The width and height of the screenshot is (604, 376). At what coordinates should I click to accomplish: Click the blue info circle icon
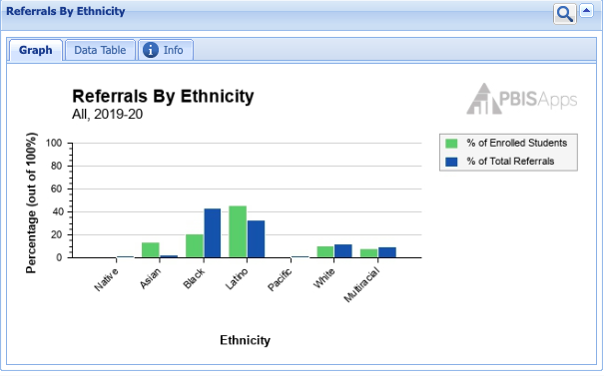[151, 50]
